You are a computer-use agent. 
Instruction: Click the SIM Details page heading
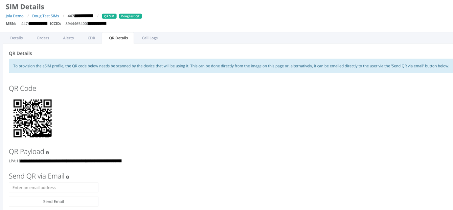[x=25, y=7]
